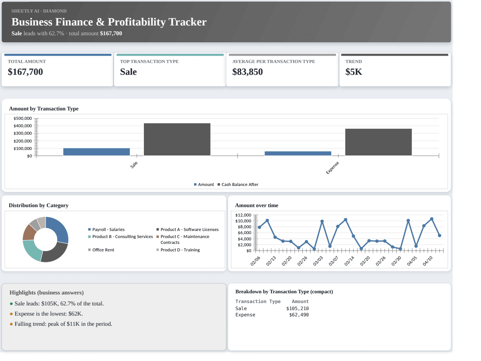481x361 pixels.
Task: Click the Transaction Type column header
Action: tap(258, 301)
